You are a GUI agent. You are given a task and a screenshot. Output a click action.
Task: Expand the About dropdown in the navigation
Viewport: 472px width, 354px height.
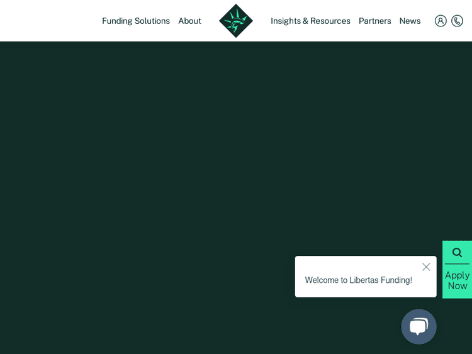coord(189,21)
